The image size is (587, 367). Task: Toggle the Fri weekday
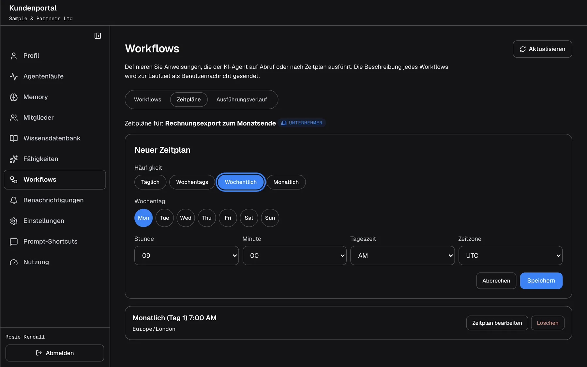(x=228, y=218)
